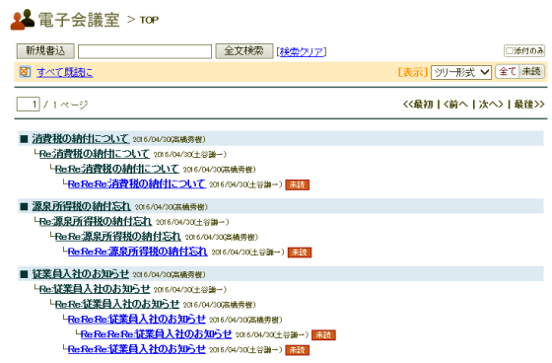Click 未読 badge on Re:Re:Re:Re:従業員入社のお知らせ

point(324,334)
